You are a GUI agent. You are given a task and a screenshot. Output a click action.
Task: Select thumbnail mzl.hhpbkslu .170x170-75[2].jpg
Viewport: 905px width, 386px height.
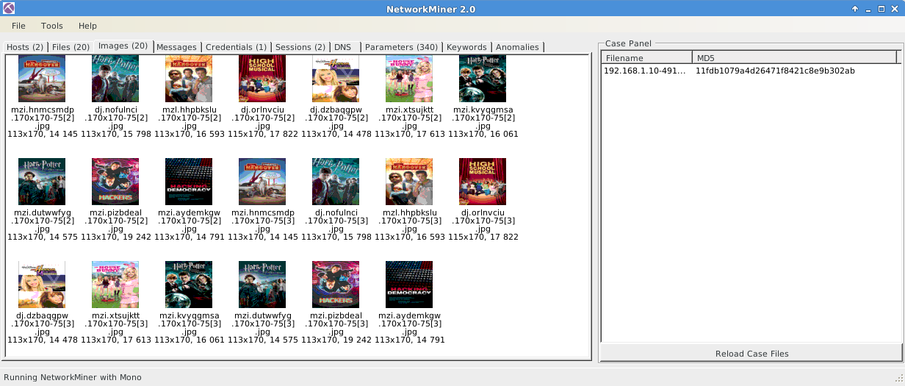point(189,79)
